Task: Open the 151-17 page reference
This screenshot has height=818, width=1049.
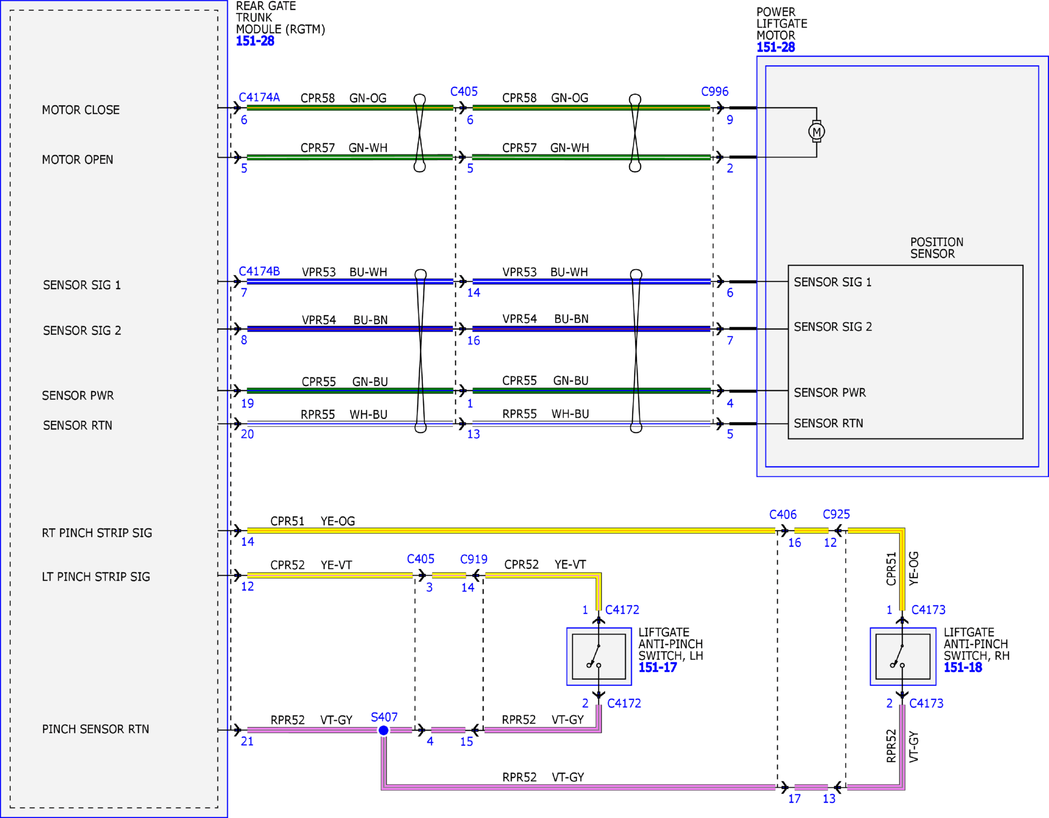Action: (657, 668)
